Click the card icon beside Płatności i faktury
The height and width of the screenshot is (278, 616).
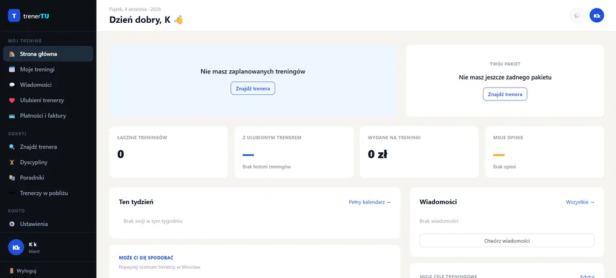(x=12, y=116)
